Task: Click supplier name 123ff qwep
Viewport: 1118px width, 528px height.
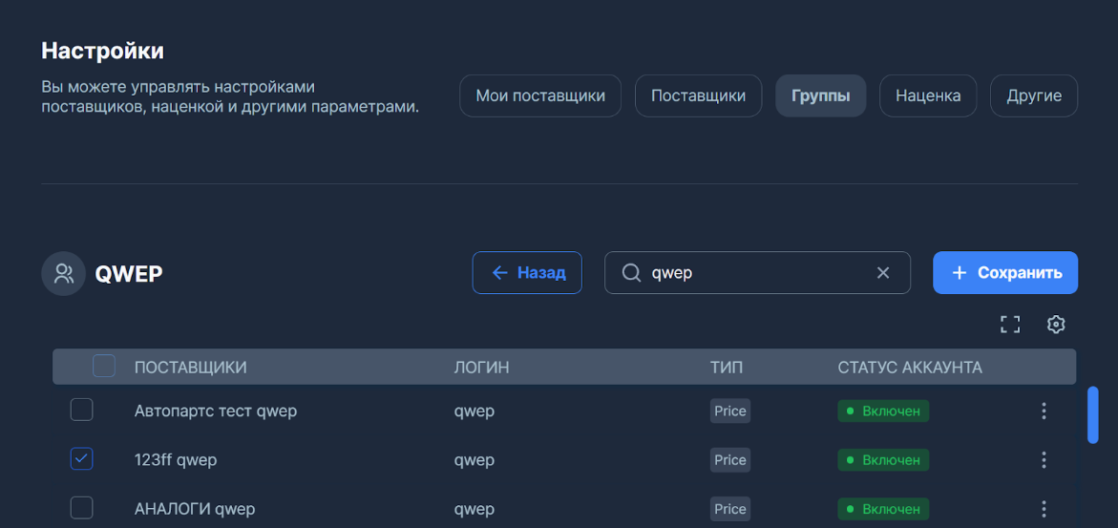Action: [x=176, y=460]
